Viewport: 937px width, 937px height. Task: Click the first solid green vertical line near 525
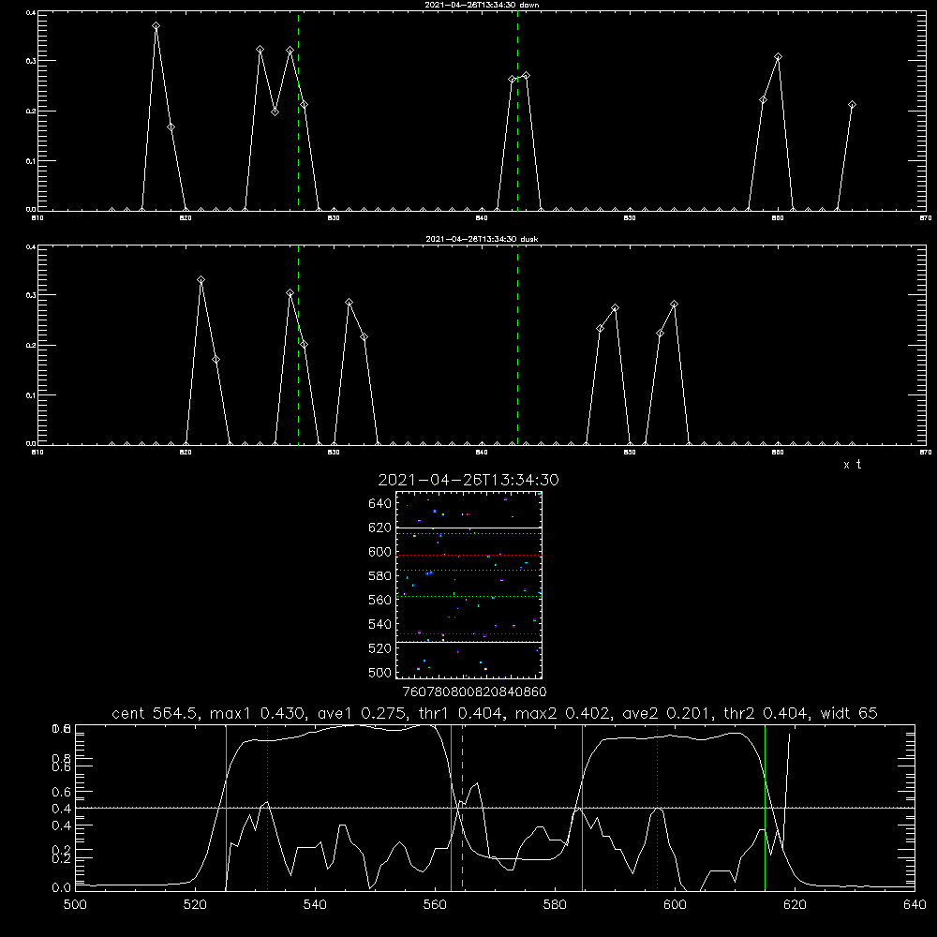[226, 807]
